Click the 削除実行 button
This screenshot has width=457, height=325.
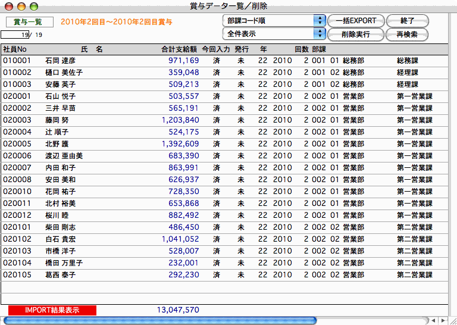pyautogui.click(x=355, y=34)
